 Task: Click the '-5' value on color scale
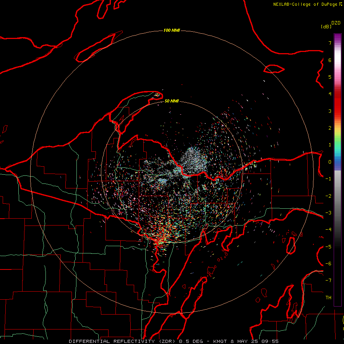point(328,247)
